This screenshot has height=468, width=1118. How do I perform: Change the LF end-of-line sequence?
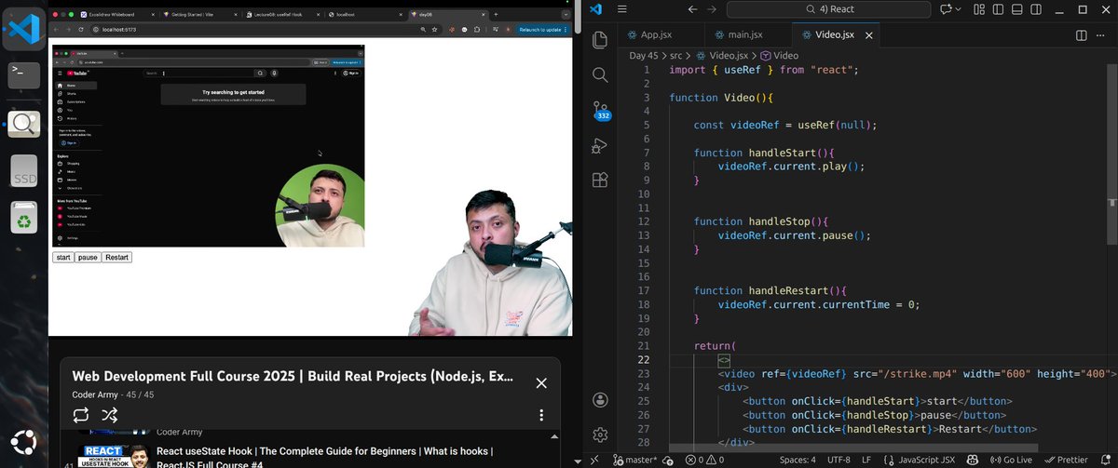(x=867, y=460)
